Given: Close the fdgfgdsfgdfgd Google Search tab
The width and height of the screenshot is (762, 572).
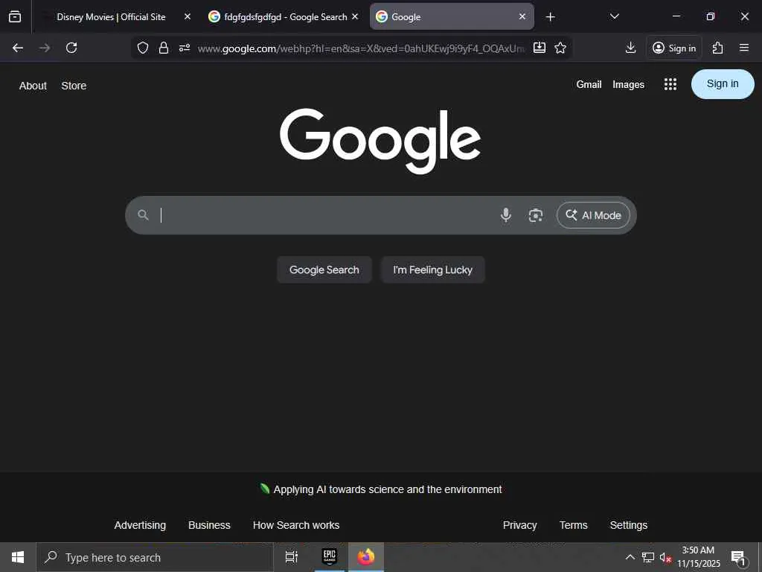Looking at the screenshot, I should 355,16.
